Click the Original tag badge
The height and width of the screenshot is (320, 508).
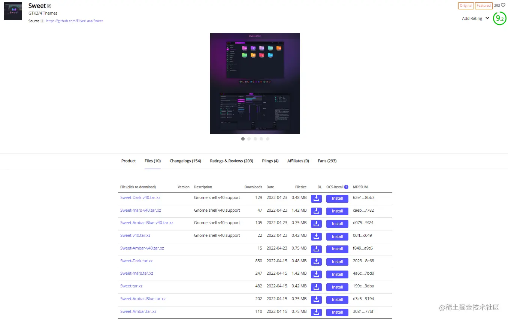pos(466,6)
